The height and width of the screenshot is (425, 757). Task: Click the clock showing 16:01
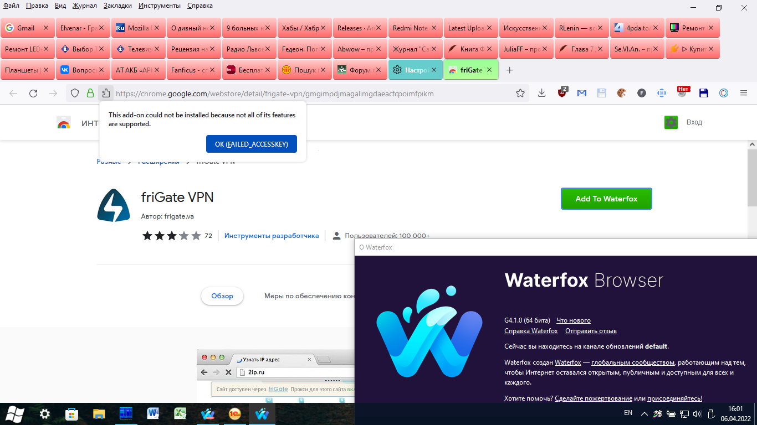point(735,408)
